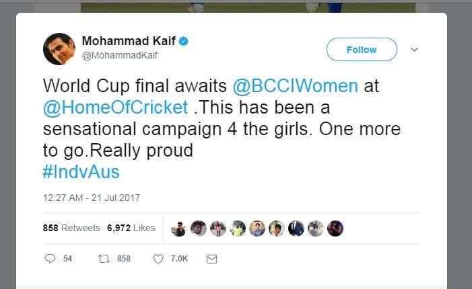Viewport: 472px width, 289px height.
Task: Open the 12:27 AM - 21 Jul 2017 timestamp
Action: [x=92, y=198]
